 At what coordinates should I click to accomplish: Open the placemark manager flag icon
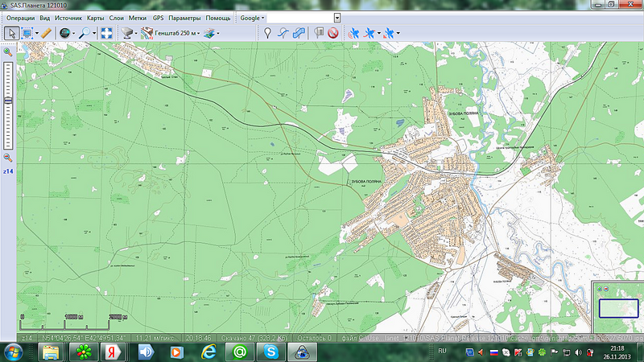coord(319,33)
